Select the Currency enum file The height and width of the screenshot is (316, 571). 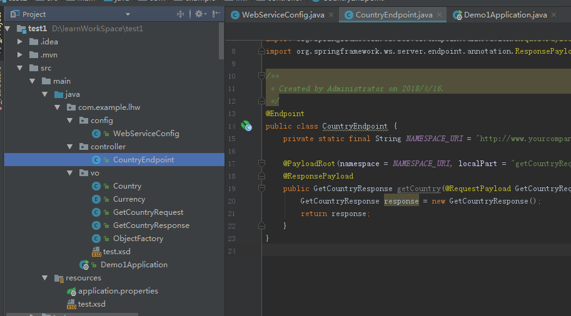coord(129,199)
